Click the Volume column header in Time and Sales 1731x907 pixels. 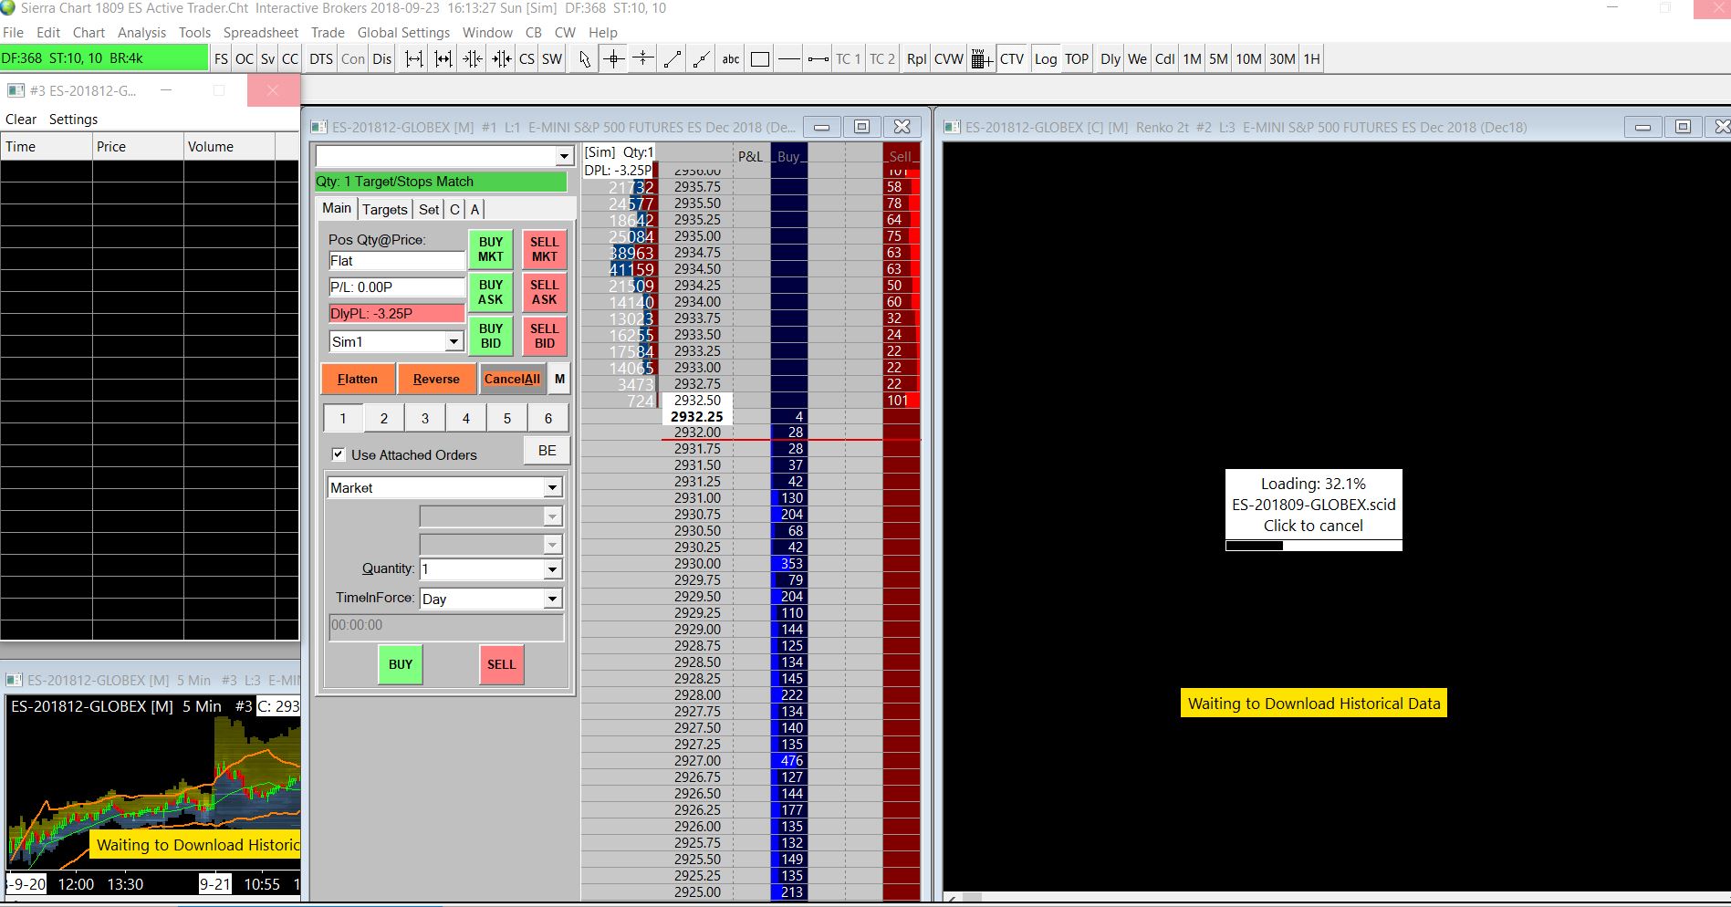click(229, 147)
